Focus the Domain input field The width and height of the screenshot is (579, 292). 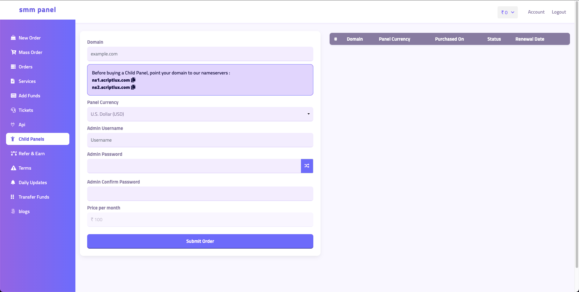point(200,54)
